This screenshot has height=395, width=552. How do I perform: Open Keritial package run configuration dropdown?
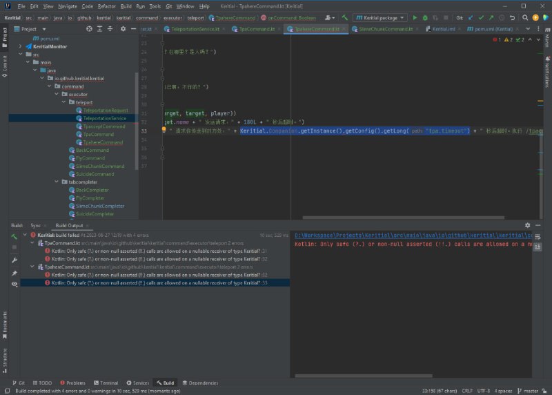[x=379, y=17]
